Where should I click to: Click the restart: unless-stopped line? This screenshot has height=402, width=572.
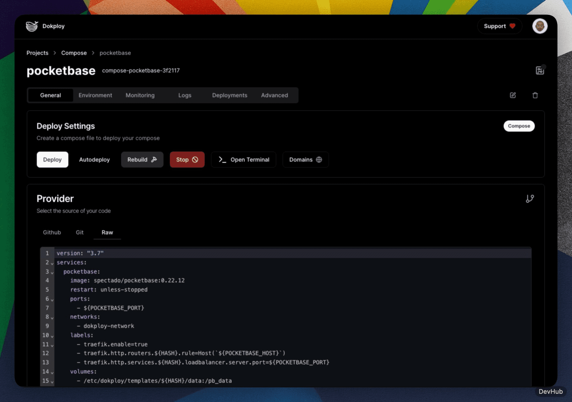pos(109,290)
